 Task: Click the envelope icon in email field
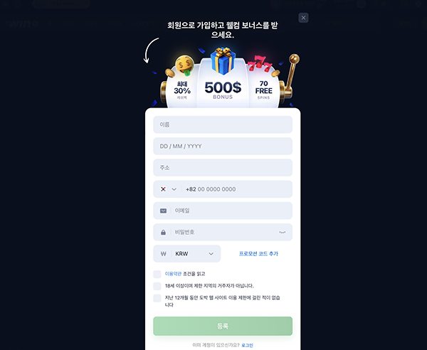click(163, 211)
